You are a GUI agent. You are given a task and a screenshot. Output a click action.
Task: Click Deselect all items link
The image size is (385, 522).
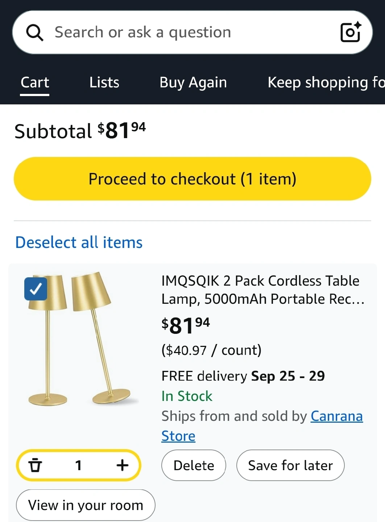point(79,242)
